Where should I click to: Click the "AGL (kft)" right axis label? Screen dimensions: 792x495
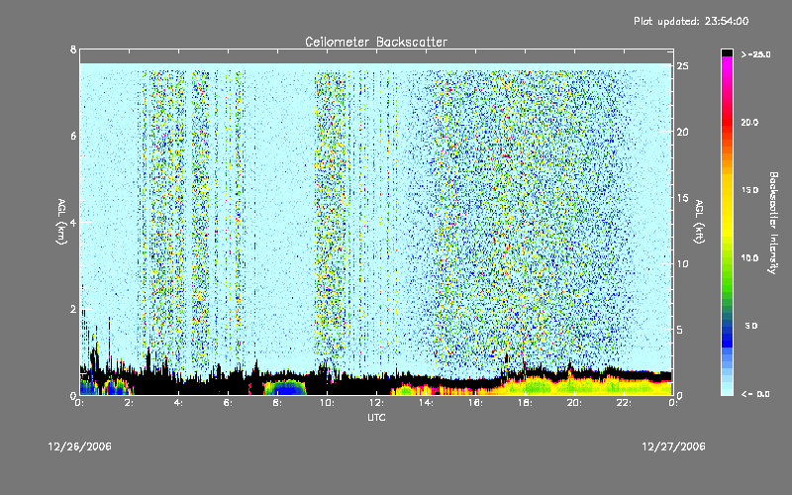pyautogui.click(x=699, y=222)
